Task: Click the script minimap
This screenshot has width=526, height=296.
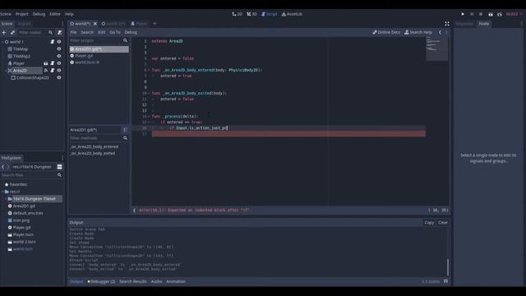Action: (436, 49)
